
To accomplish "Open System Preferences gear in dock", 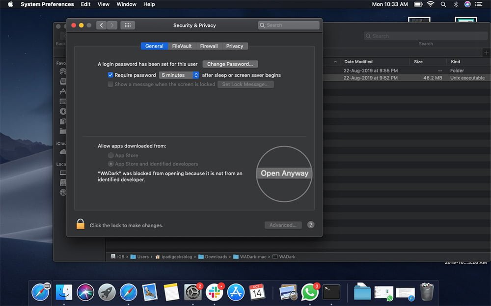I will [x=192, y=293].
